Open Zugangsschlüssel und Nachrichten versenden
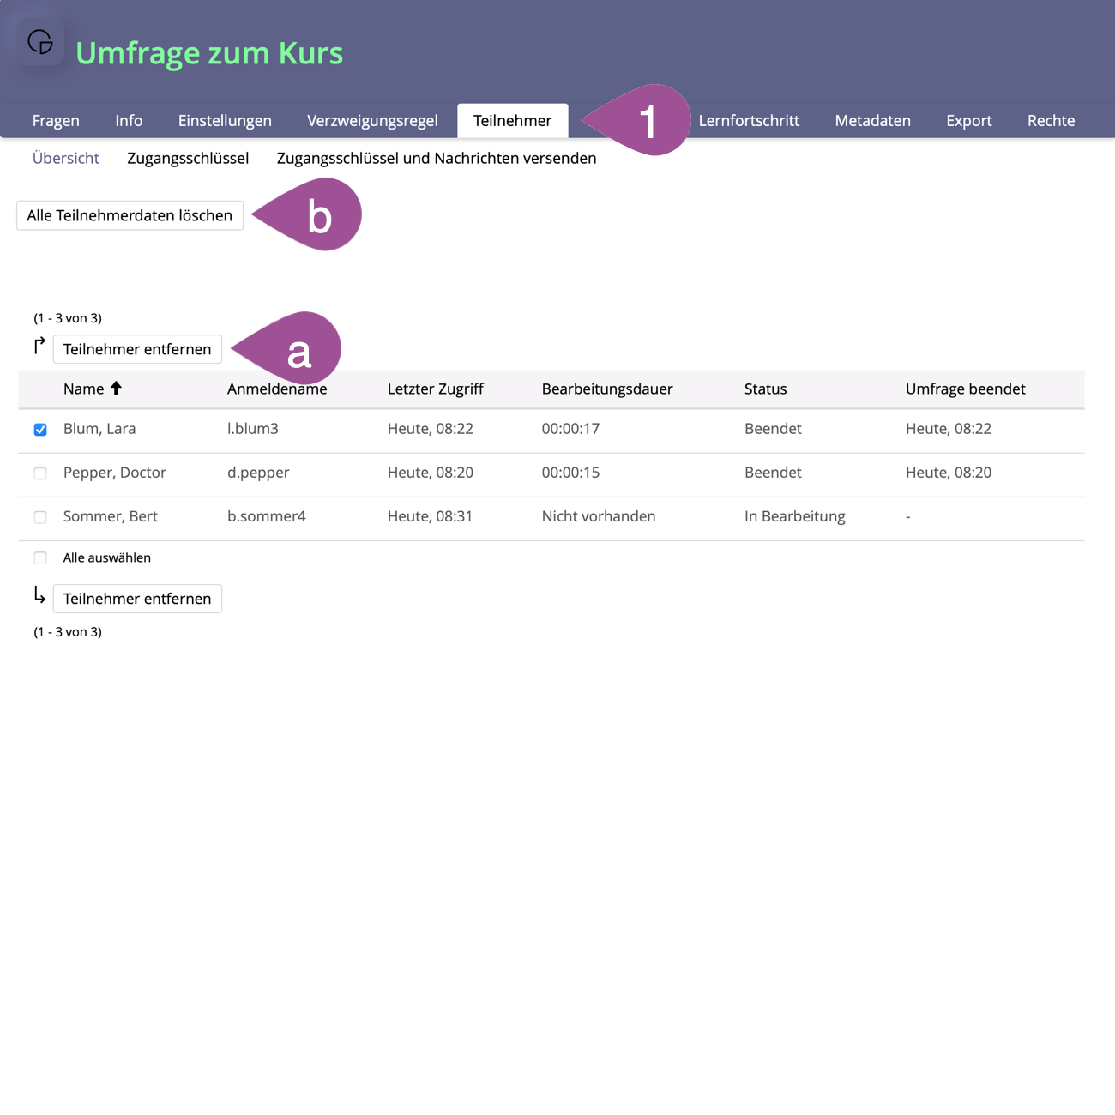1115x1115 pixels. click(x=436, y=159)
